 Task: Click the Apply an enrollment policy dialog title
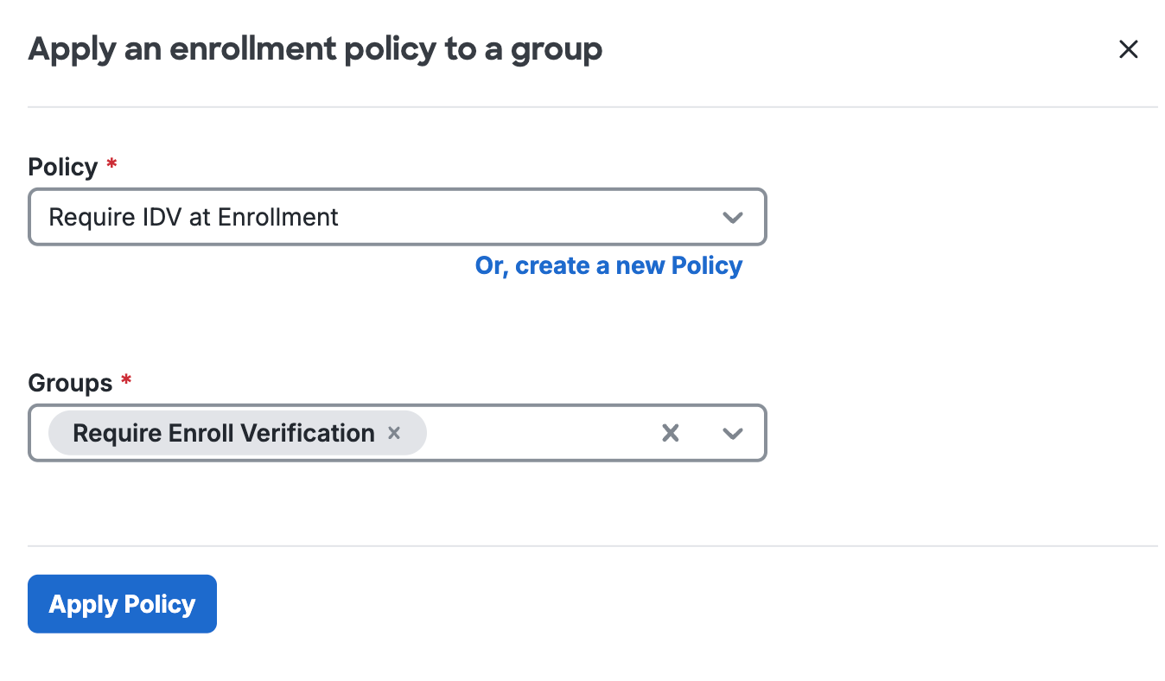[x=315, y=49]
